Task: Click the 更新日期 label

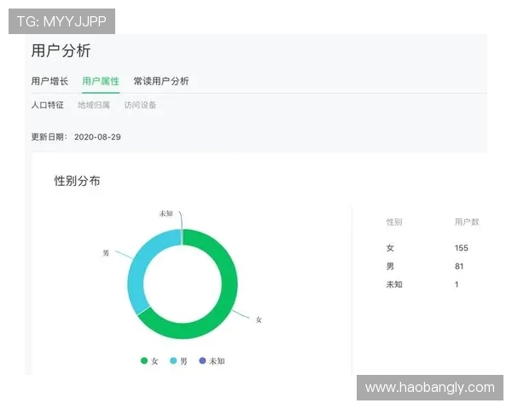Action: pos(49,137)
